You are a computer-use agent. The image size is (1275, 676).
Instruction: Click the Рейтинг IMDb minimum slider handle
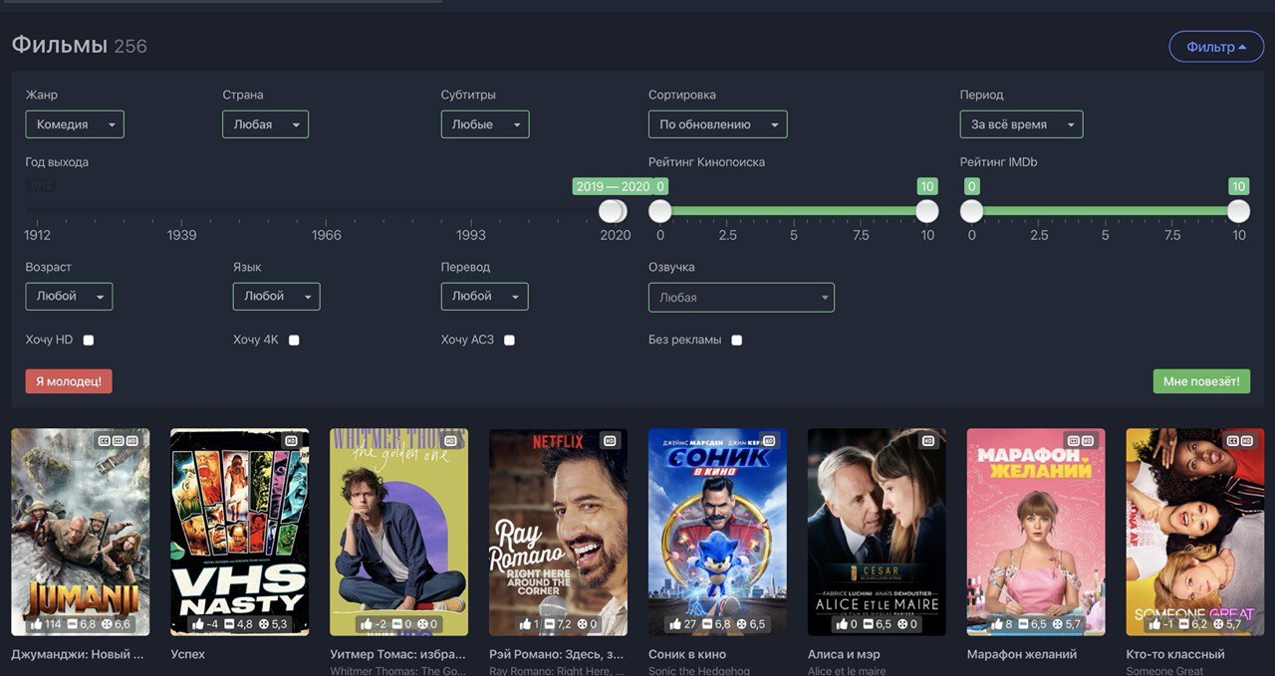click(971, 211)
